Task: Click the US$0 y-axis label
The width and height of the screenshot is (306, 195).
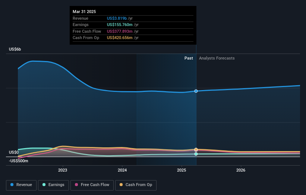Action: click(x=14, y=152)
